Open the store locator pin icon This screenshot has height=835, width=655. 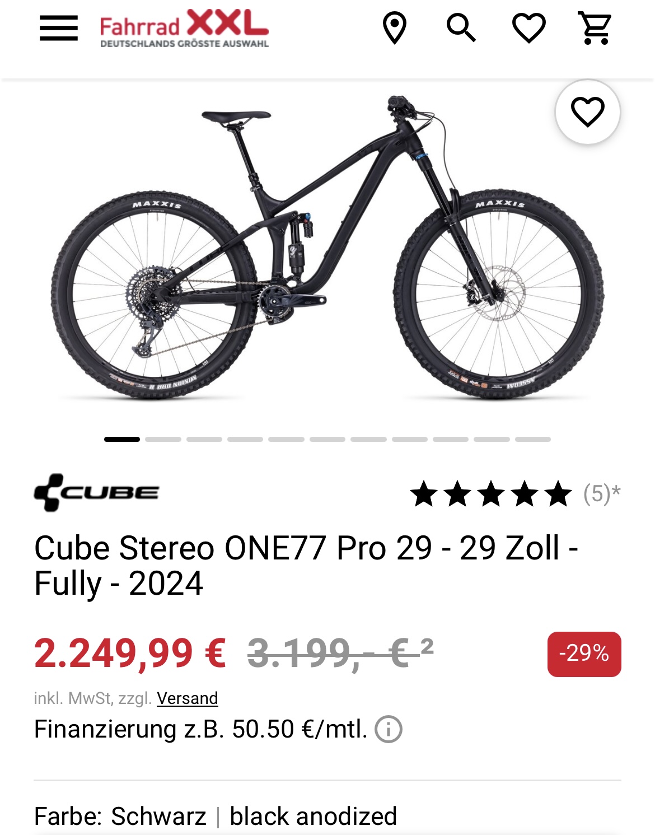pos(395,28)
